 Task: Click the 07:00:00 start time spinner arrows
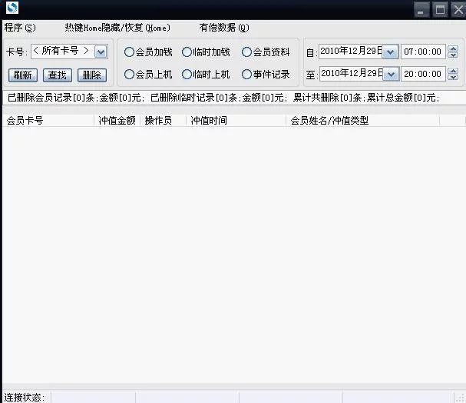click(x=453, y=52)
